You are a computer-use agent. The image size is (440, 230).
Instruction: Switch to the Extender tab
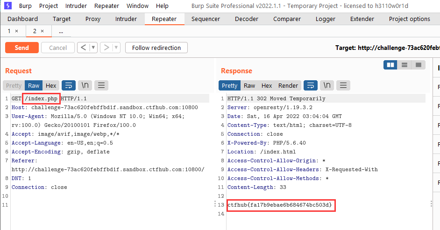point(362,19)
